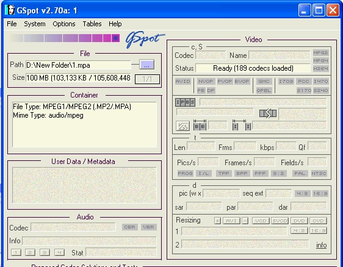Click the file Size field
This screenshot has height=267, width=343.
coord(78,78)
